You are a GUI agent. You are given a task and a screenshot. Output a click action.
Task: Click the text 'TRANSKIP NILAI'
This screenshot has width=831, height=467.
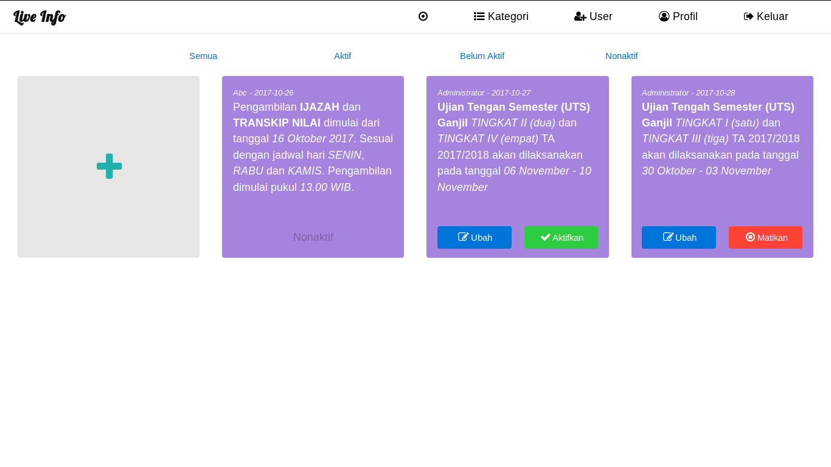pos(277,123)
